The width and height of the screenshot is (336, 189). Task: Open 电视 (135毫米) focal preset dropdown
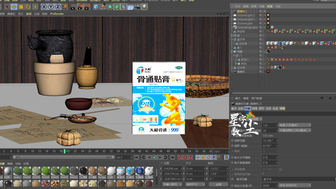(295, 125)
